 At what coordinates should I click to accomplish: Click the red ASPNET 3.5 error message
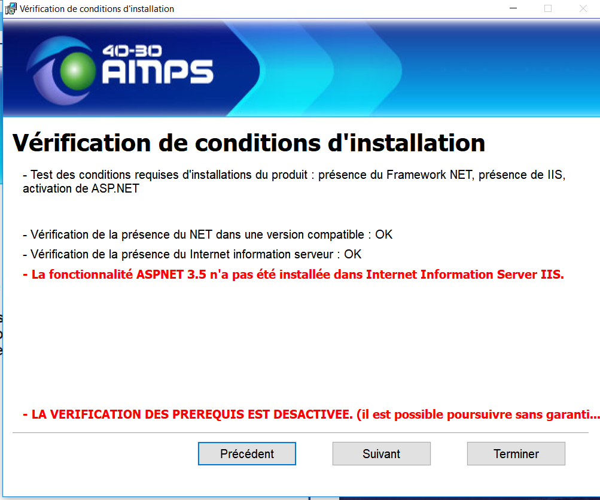pos(293,275)
